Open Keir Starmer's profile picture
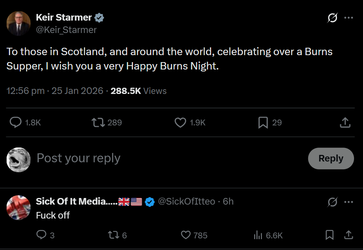 [19, 23]
